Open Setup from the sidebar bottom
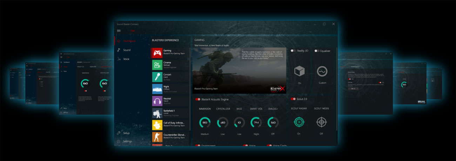 126,133
